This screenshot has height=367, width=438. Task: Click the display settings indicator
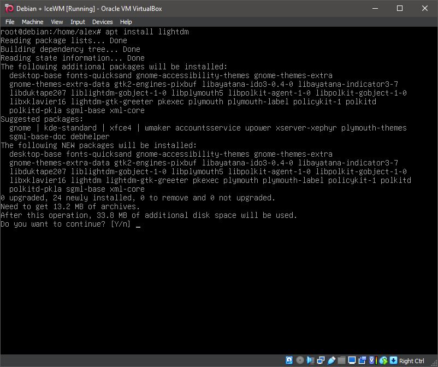(352, 360)
